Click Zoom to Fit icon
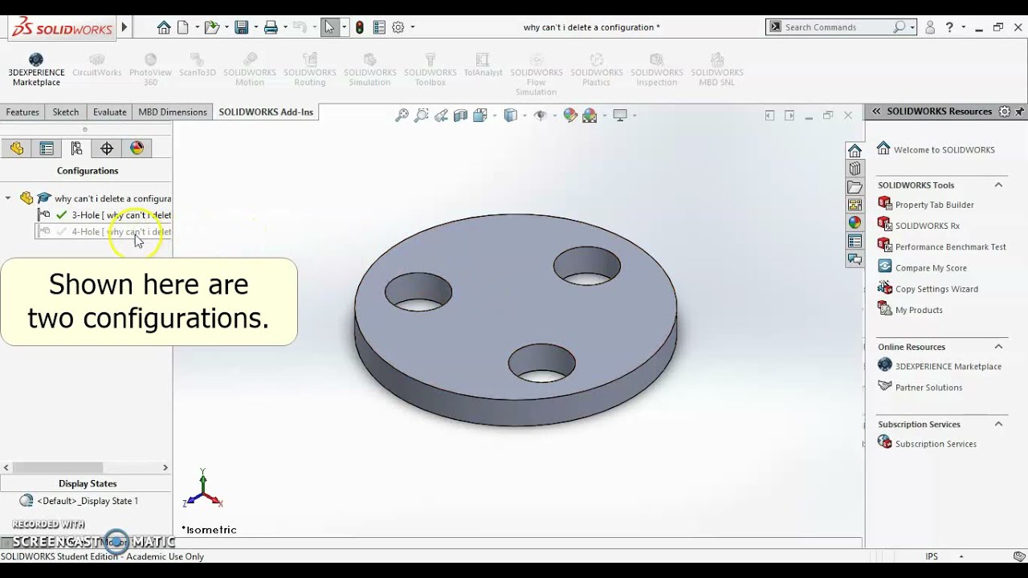Screen dimensions: 1028x578 click(402, 116)
